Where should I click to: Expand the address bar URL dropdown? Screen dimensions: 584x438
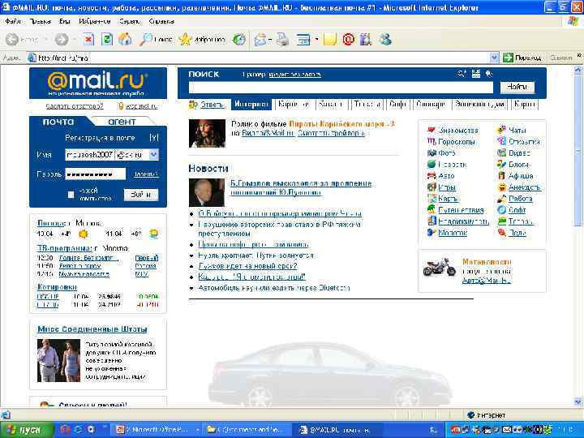coord(494,58)
